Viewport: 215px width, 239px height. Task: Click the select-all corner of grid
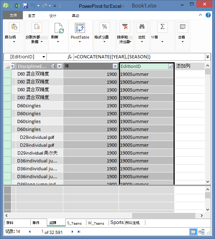click(7, 66)
